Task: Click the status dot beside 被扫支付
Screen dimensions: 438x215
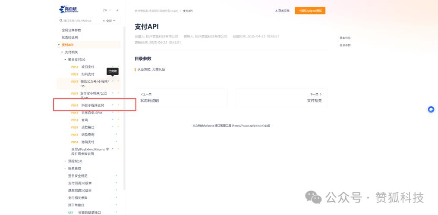Action: point(113,67)
